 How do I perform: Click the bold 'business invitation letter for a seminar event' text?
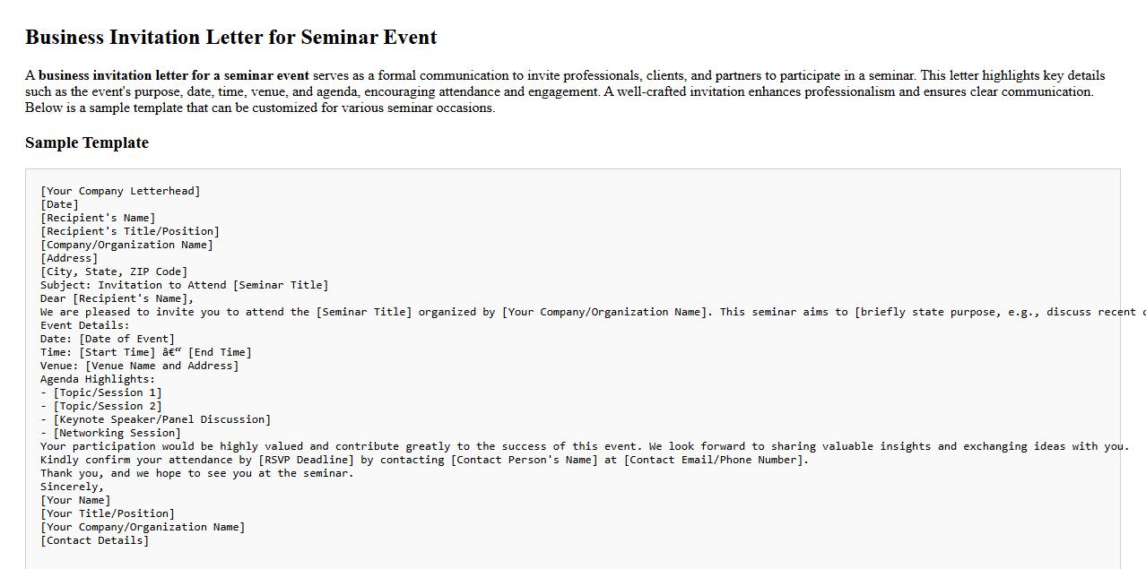(x=173, y=76)
